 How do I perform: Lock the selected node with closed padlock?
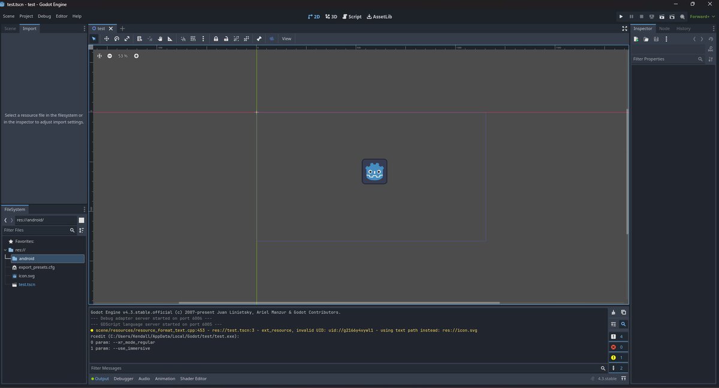click(x=216, y=38)
